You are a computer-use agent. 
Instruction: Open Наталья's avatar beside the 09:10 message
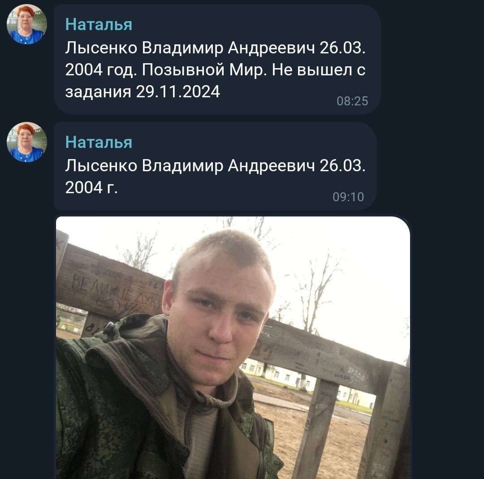pos(27,142)
